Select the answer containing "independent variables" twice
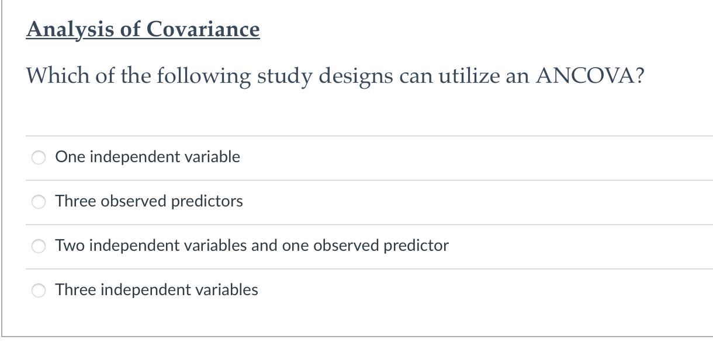 pos(251,246)
